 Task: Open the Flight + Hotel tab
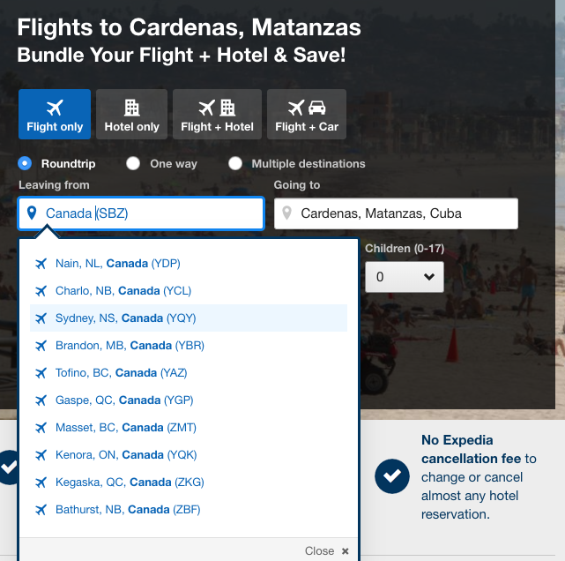pos(217,115)
